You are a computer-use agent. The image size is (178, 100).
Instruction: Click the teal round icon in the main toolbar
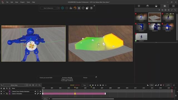62,8
